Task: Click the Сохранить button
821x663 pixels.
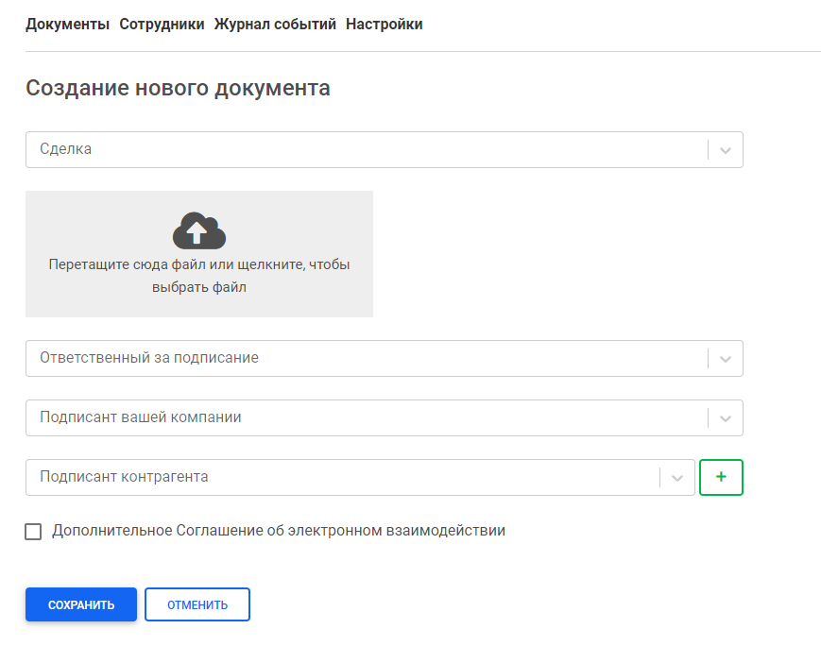Action: click(x=81, y=604)
